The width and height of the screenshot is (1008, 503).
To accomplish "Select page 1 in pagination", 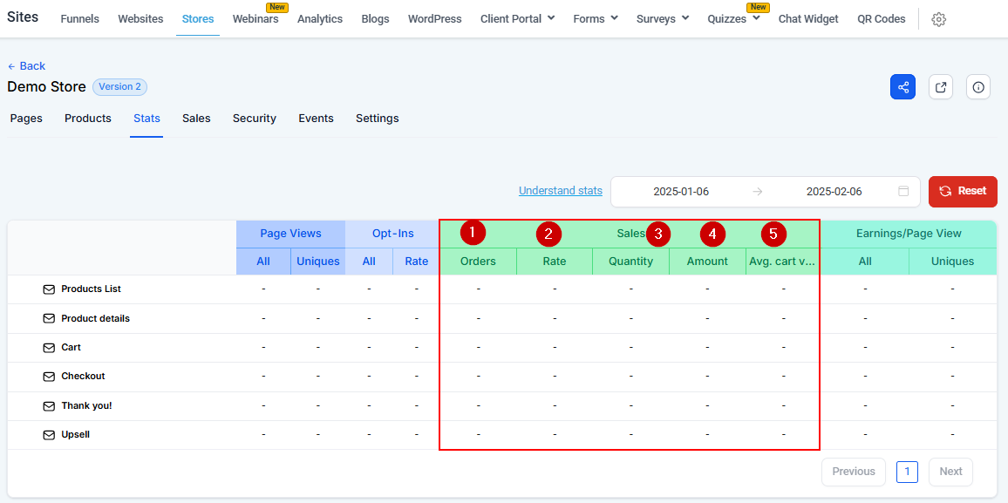I will point(907,472).
